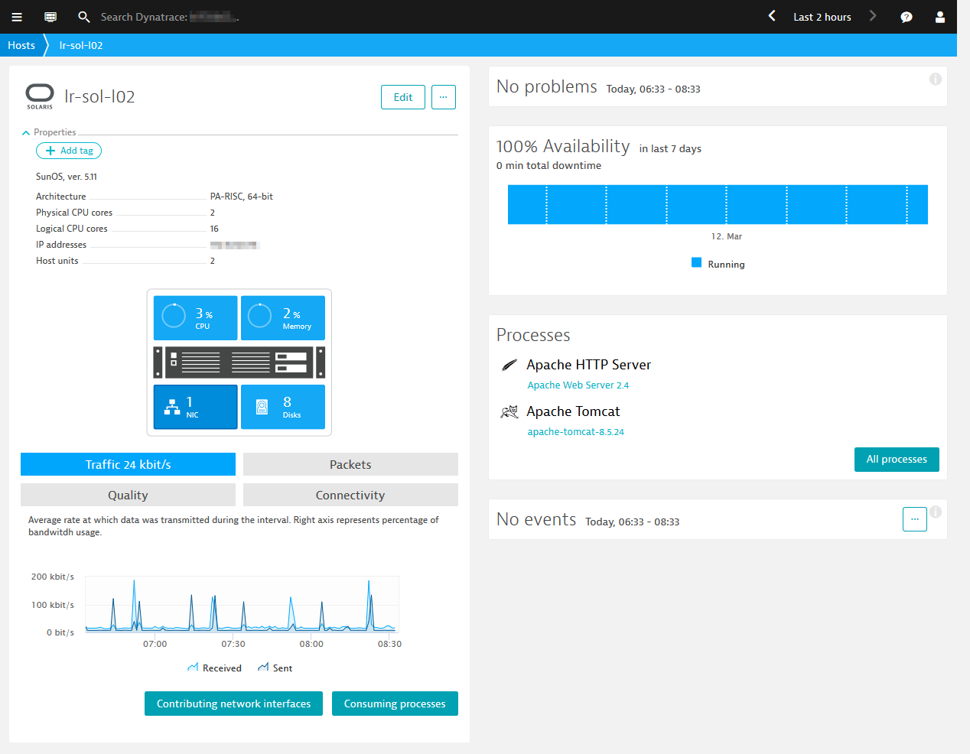Viewport: 970px width, 754px height.
Task: Click info icon in No problems panel
Action: (x=936, y=79)
